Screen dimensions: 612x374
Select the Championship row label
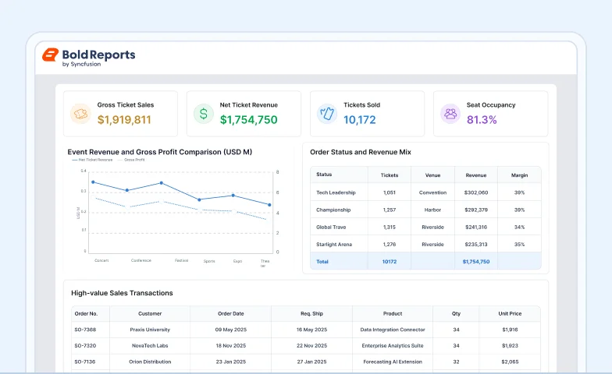pyautogui.click(x=333, y=210)
